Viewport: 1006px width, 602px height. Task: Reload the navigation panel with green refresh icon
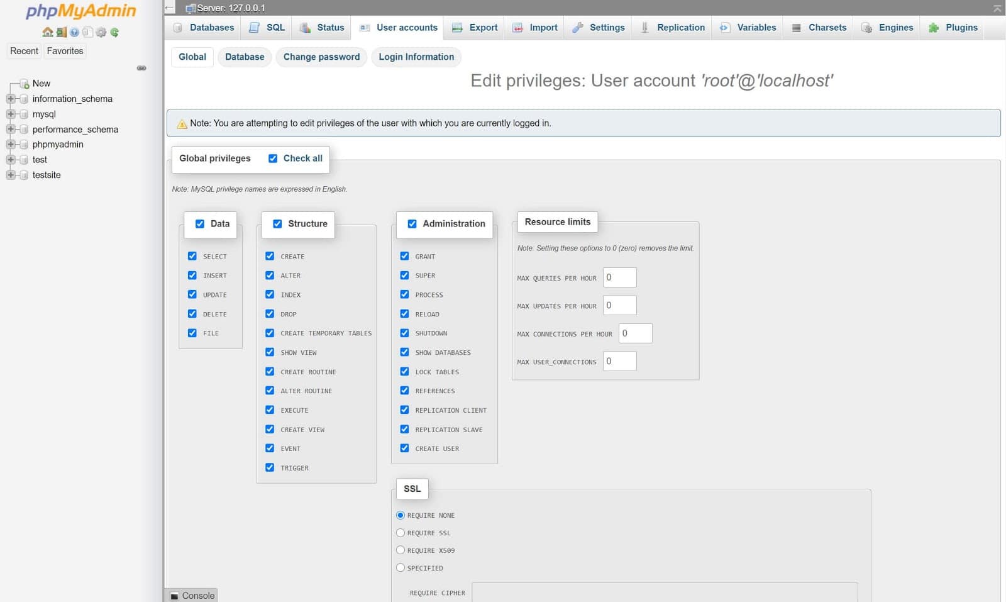coord(114,32)
